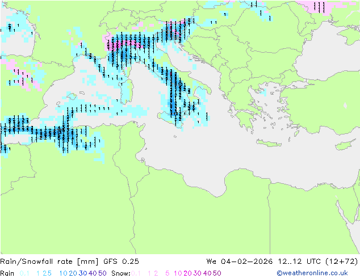
Task: Click the island of Crete on the map
Action: [x=269, y=143]
